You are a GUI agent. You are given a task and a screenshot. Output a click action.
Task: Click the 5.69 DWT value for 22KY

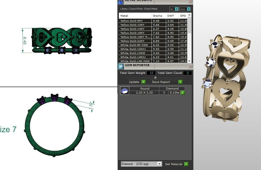(170, 41)
